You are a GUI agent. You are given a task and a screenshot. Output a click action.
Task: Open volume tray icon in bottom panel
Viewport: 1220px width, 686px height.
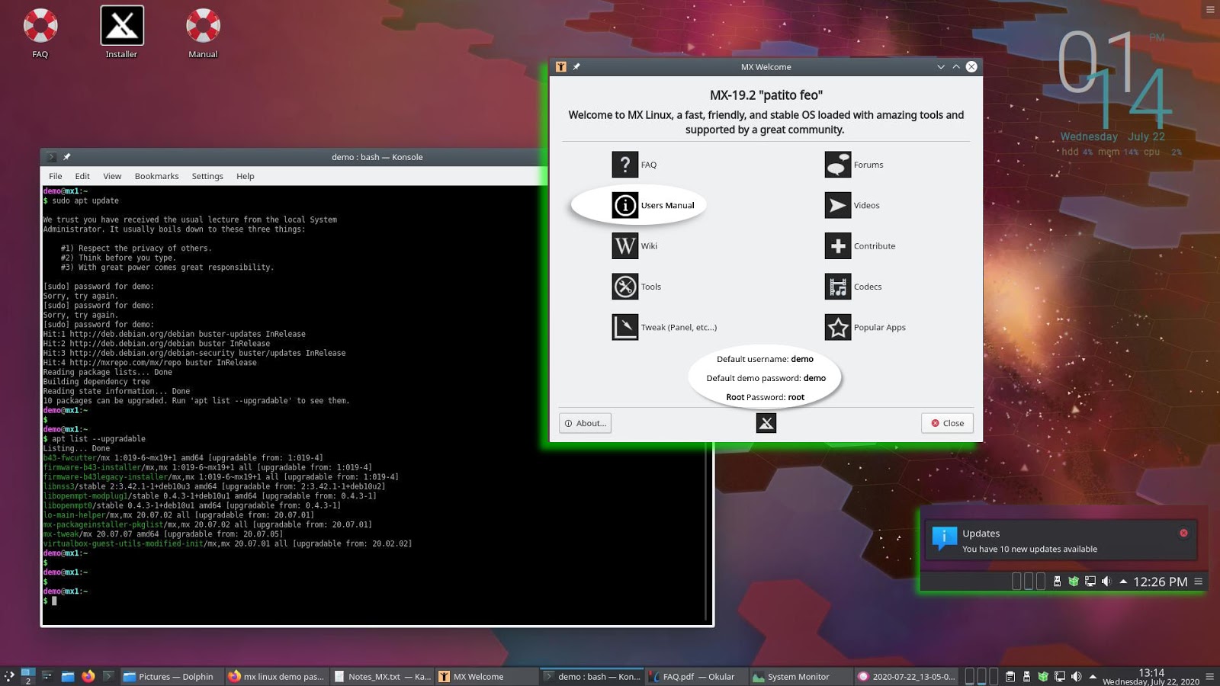pyautogui.click(x=1077, y=676)
